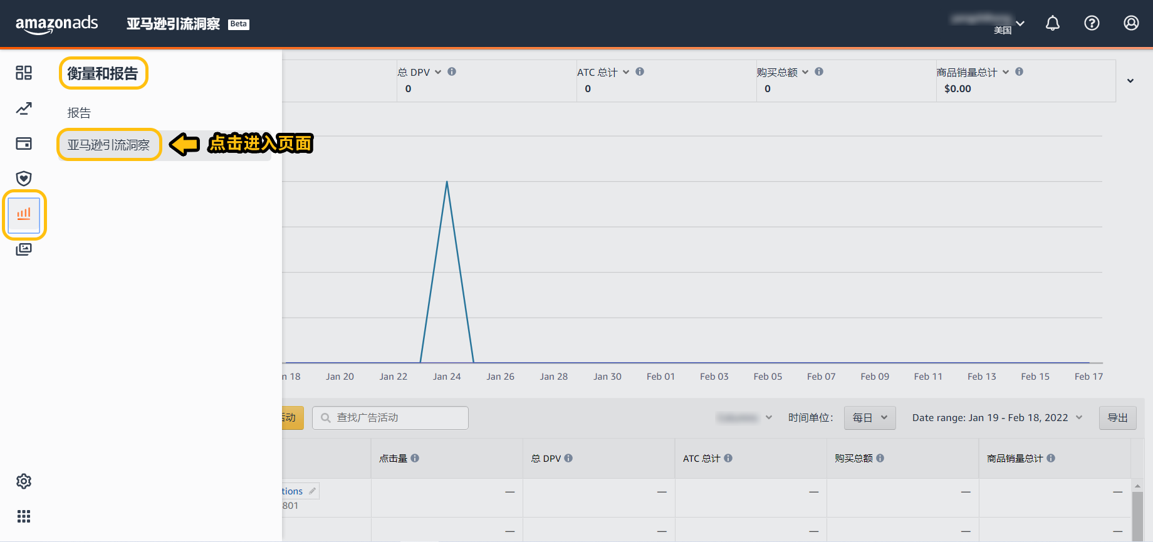Select 报告 menu item
This screenshot has width=1153, height=542.
80,113
